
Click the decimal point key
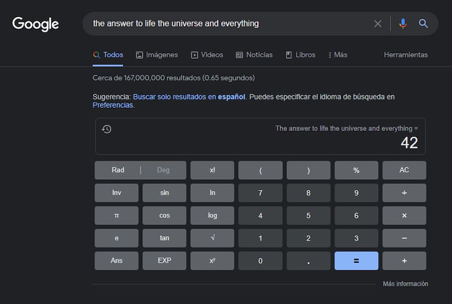pyautogui.click(x=308, y=260)
